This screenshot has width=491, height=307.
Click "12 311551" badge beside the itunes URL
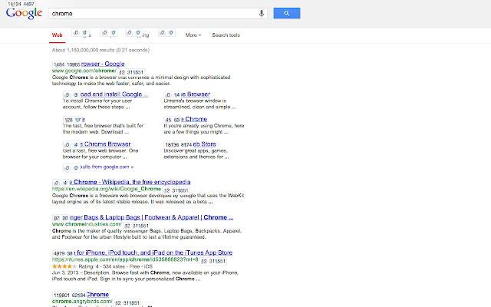[213, 261]
